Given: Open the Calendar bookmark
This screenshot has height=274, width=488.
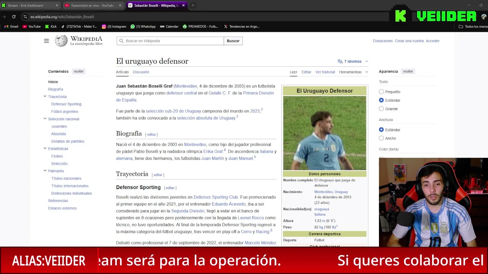Looking at the screenshot, I should pos(169,27).
